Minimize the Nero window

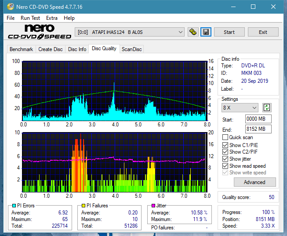click(233, 7)
